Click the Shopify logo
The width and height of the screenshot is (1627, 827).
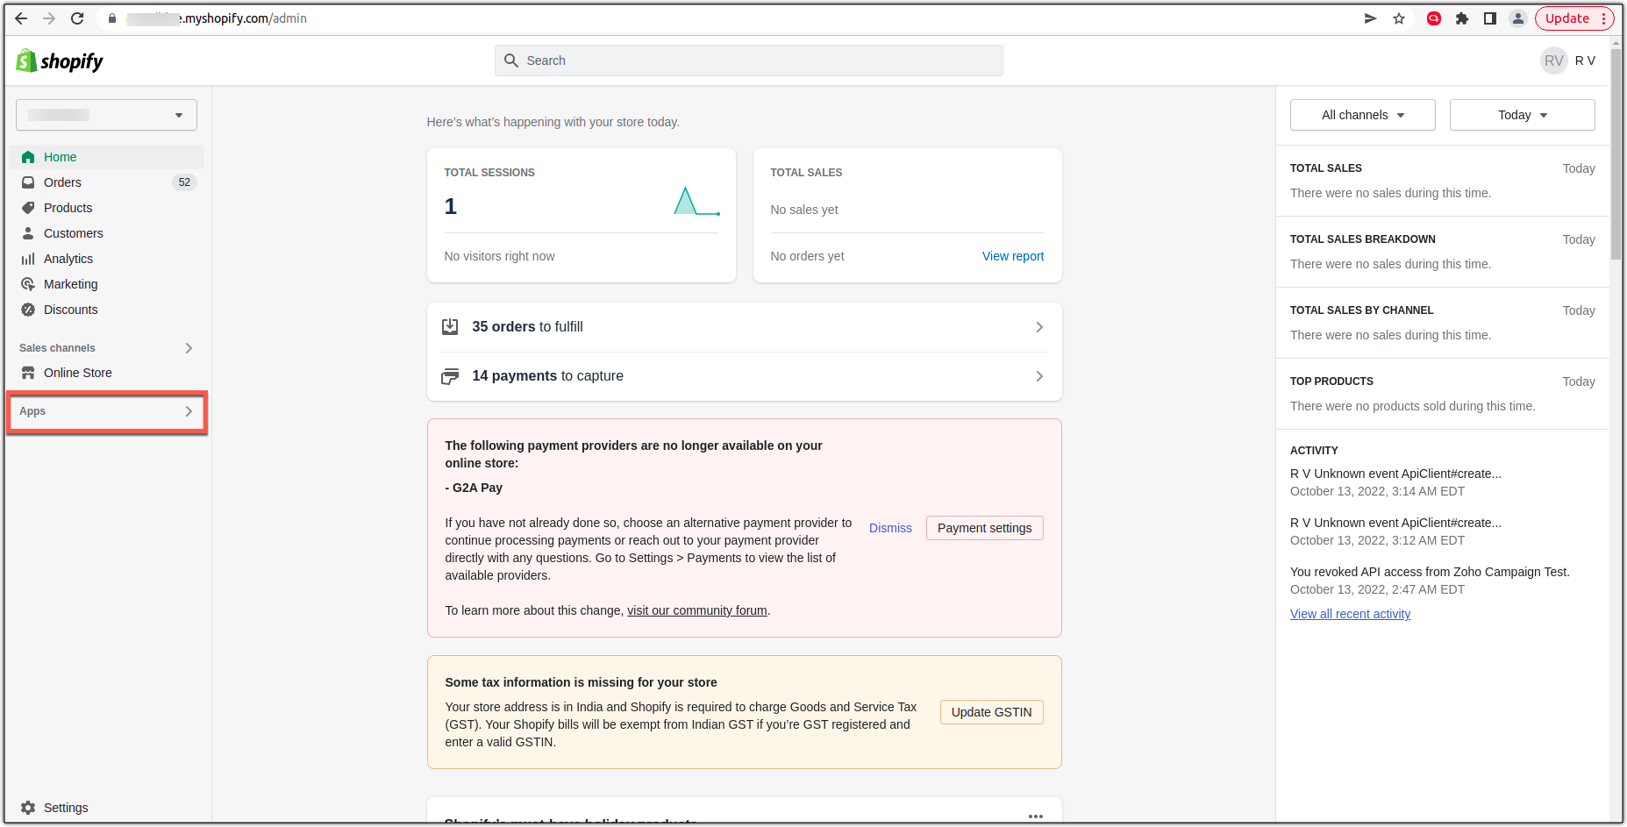point(59,61)
